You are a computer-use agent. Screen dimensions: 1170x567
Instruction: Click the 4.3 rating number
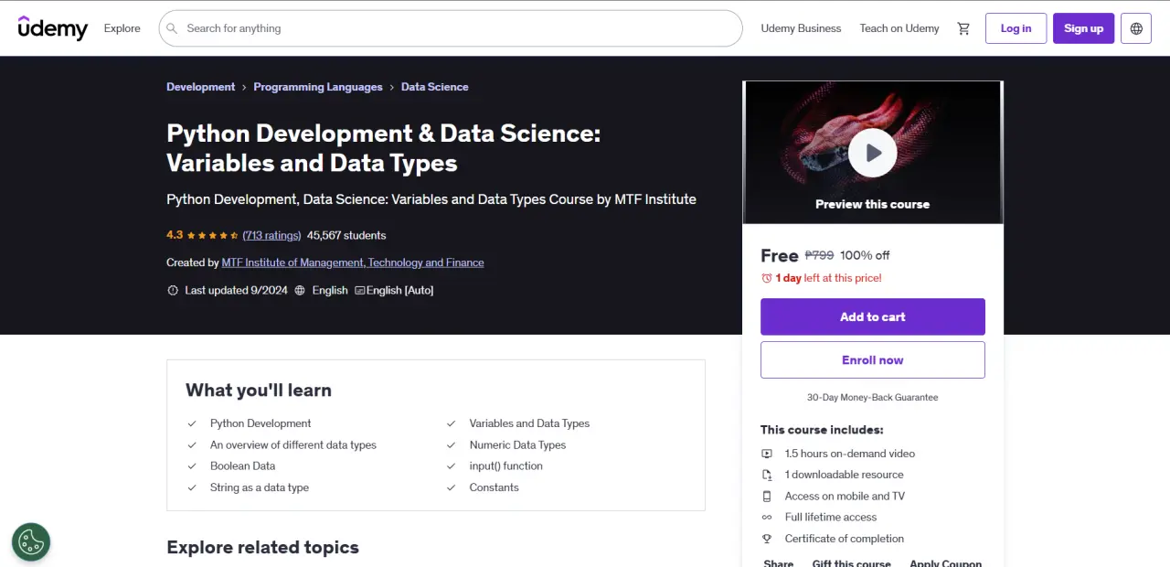pos(175,235)
